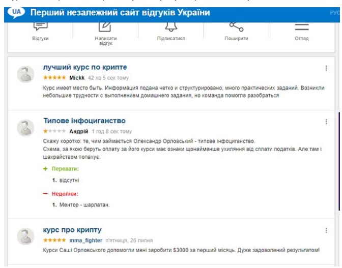Open review titled 'лучший курс по крипте'
Viewport: 342px width, 268px height.
tap(85, 67)
